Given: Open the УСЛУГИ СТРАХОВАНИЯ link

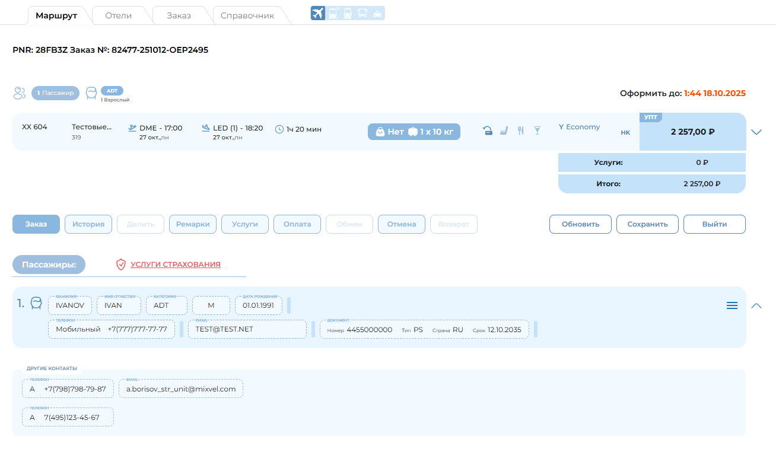Looking at the screenshot, I should [x=175, y=265].
